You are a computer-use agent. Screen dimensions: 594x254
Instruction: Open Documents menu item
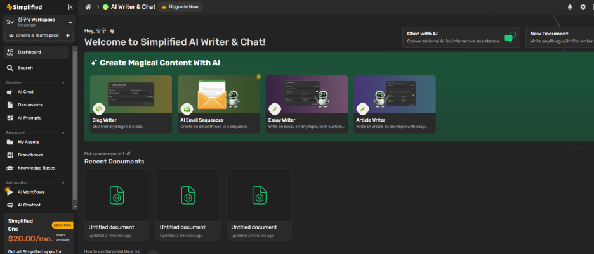(x=36, y=105)
